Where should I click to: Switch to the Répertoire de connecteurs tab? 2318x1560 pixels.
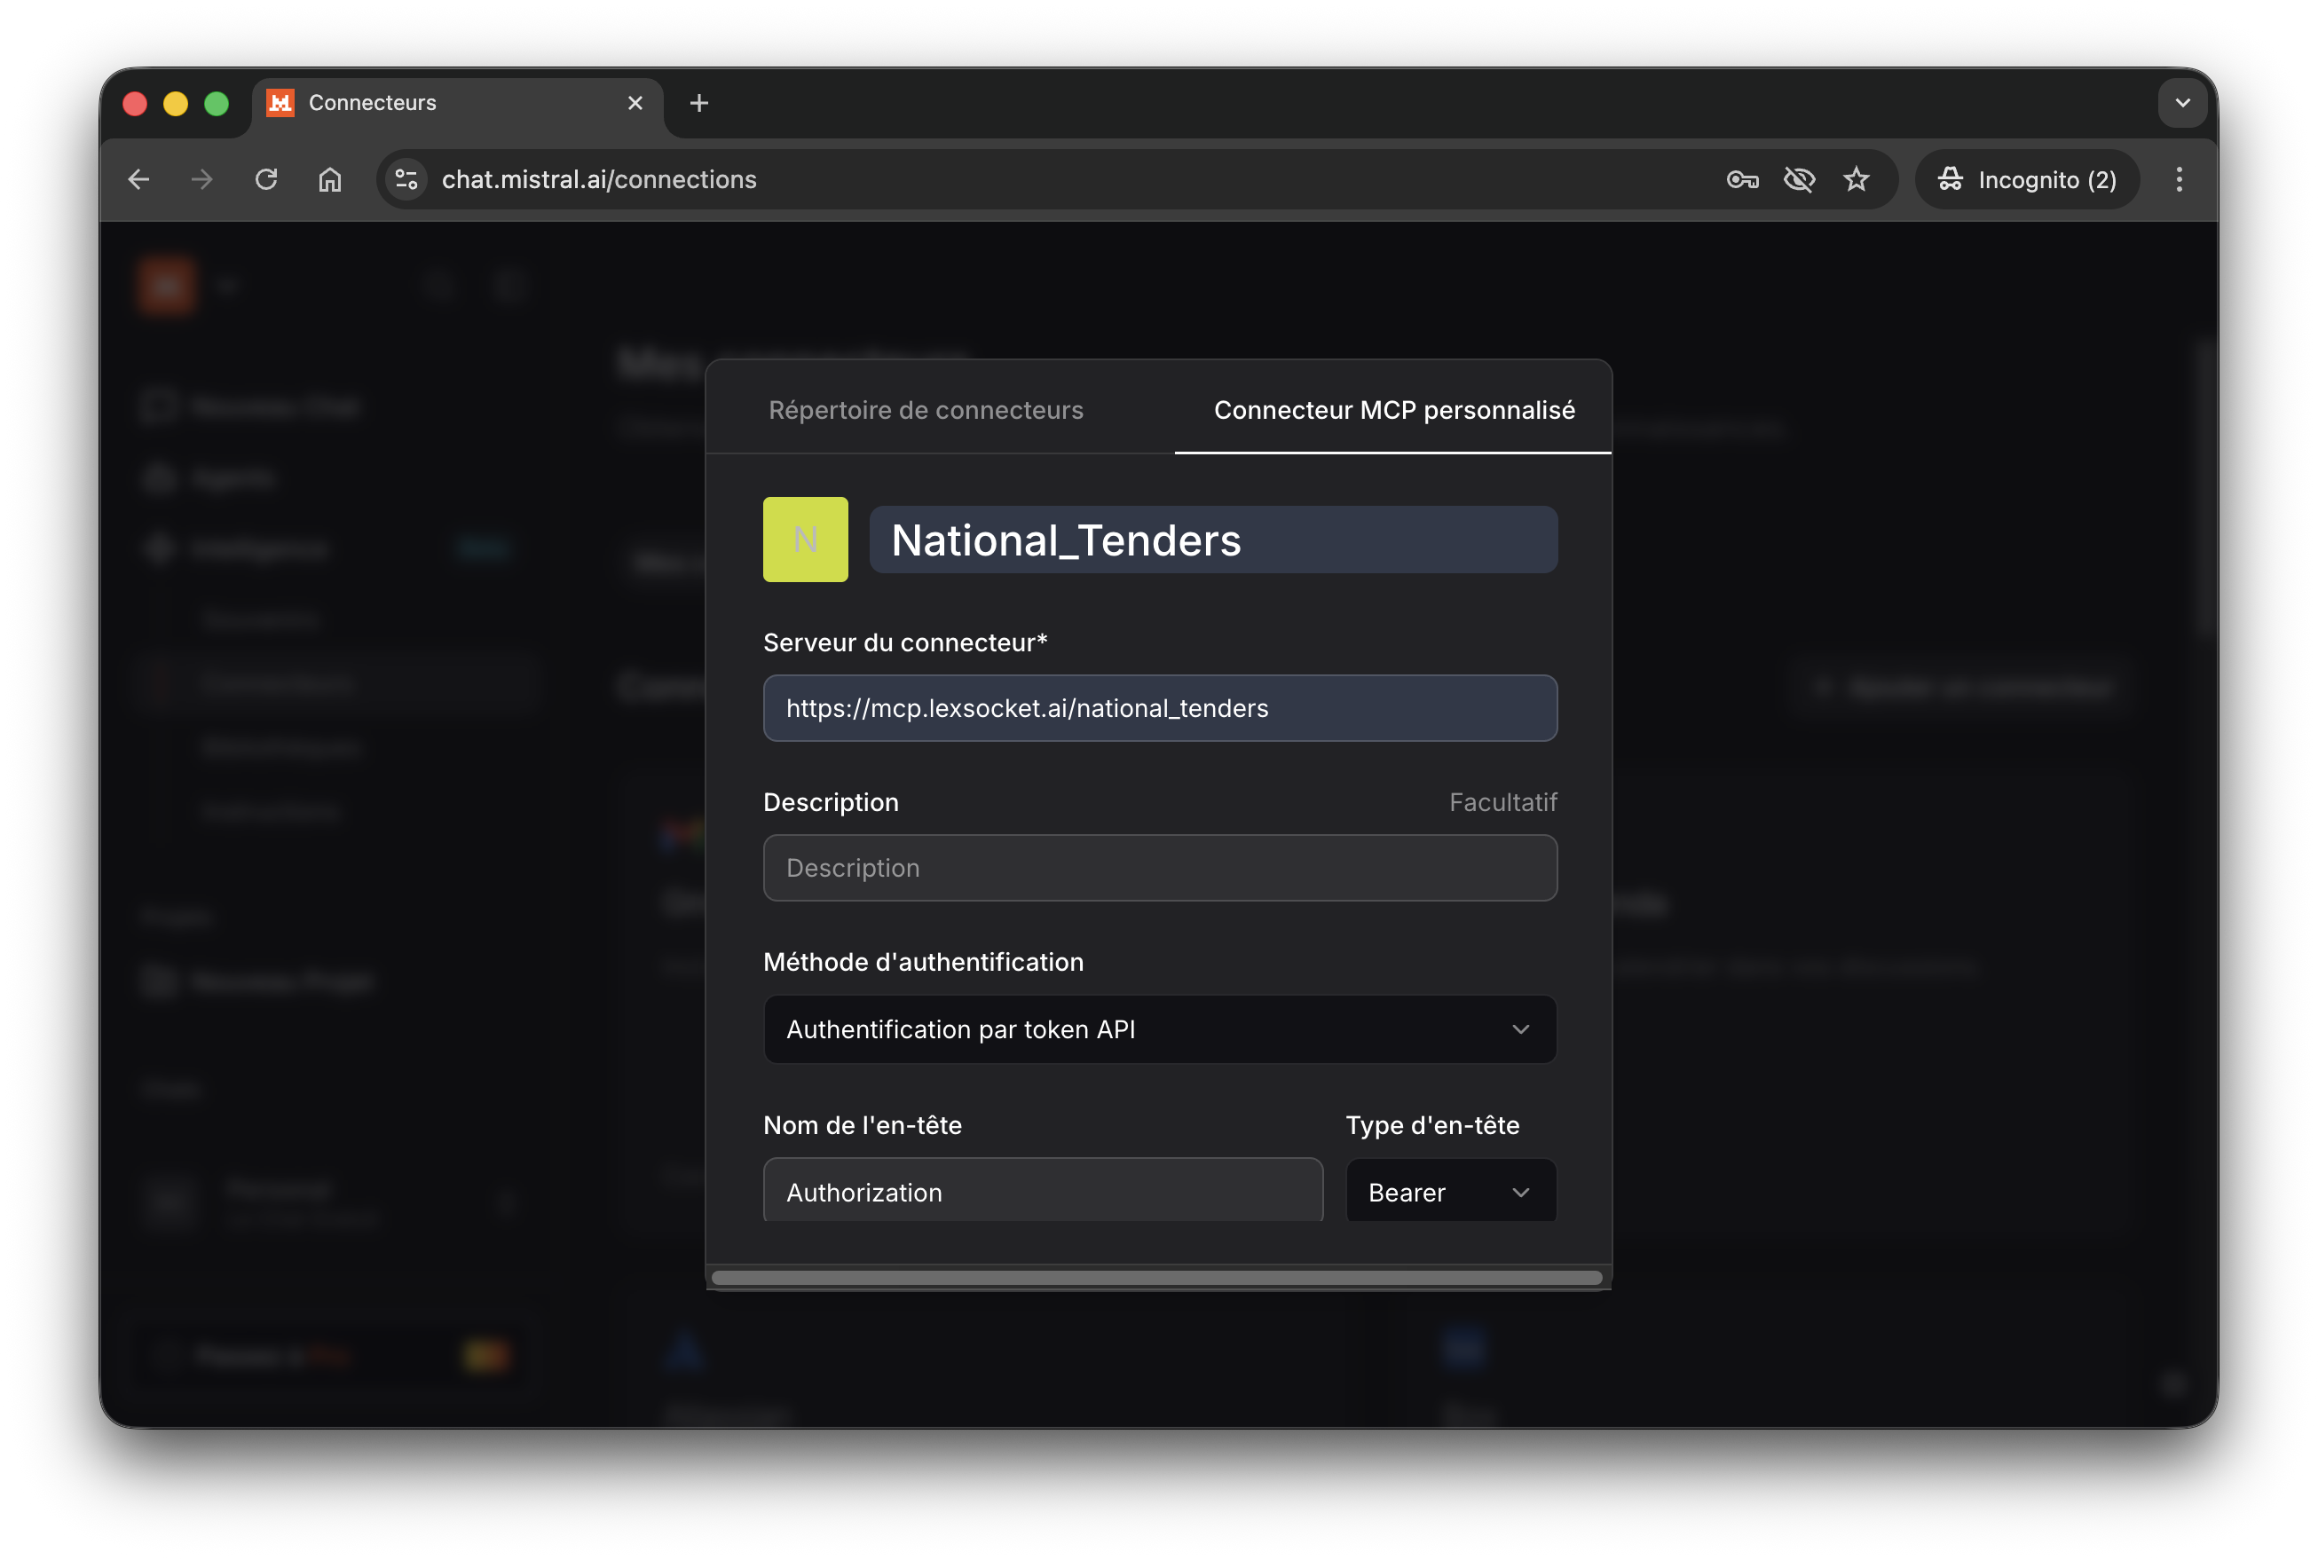(926, 409)
